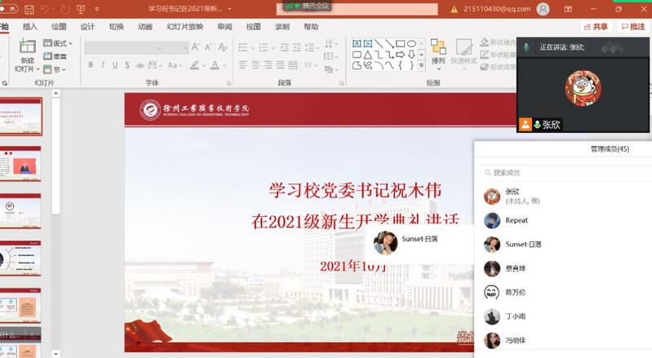The height and width of the screenshot is (358, 652).
Task: Open the 幻灯片放映 ribbon tab
Action: 184,26
